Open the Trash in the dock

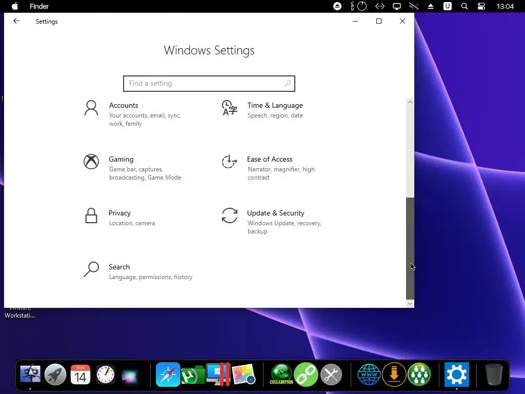[494, 375]
